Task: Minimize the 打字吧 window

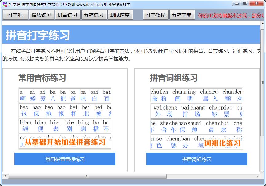Action: [236, 3]
